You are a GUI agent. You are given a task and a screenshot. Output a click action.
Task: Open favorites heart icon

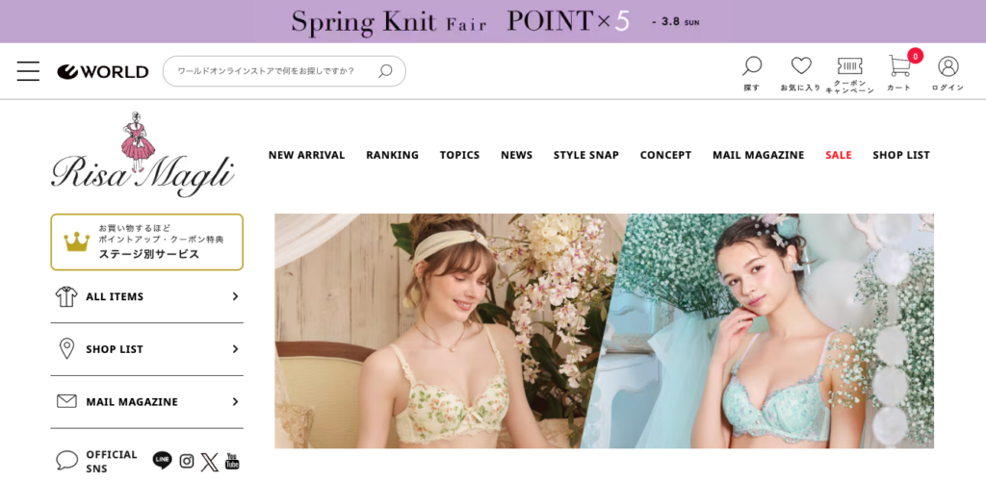(x=801, y=66)
